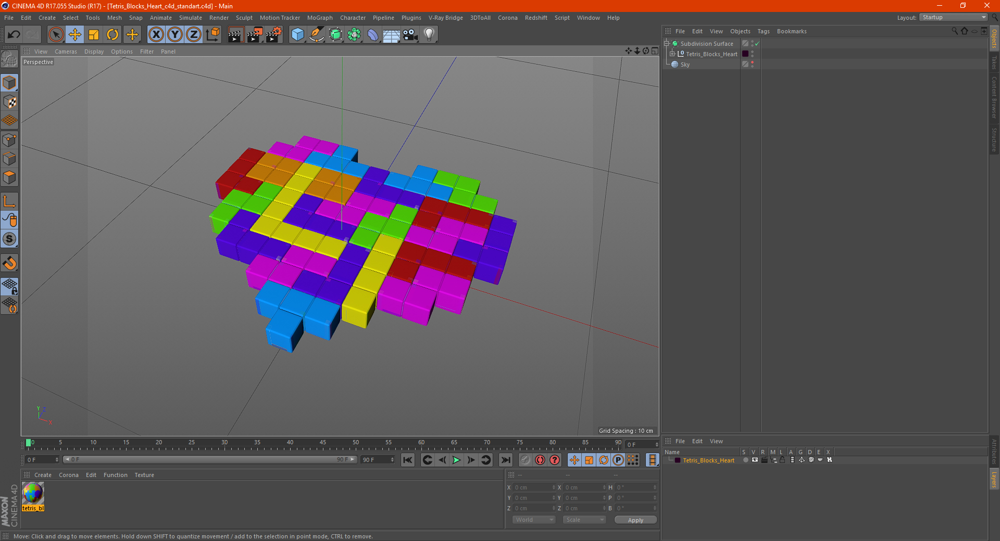The width and height of the screenshot is (1000, 541).
Task: Open the viewport Display menu
Action: pos(94,51)
